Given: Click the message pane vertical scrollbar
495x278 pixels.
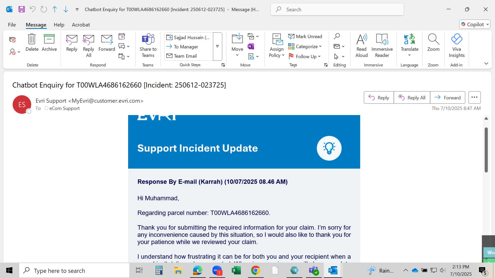Looking at the screenshot, I should click(486, 150).
